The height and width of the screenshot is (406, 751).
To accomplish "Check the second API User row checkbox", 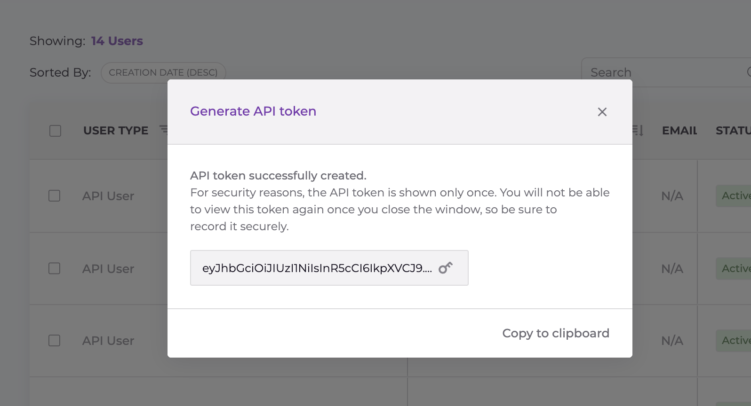I will coord(55,268).
